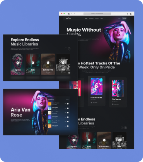Add a new browser tab
143x162 pixels.
128,14
